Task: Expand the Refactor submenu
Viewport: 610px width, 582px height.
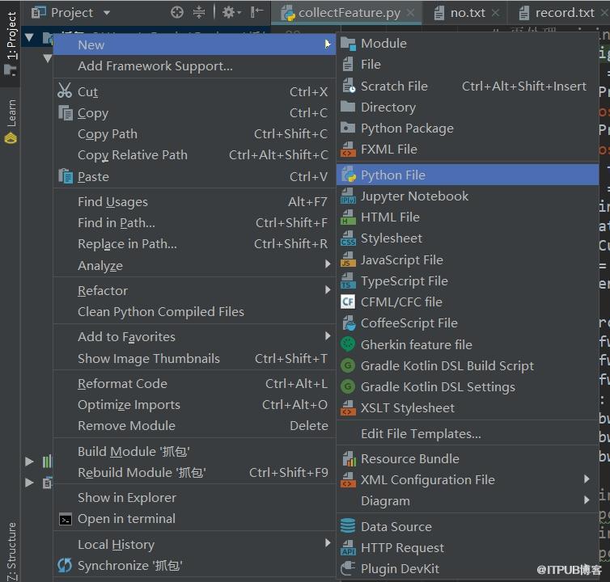Action: (328, 289)
